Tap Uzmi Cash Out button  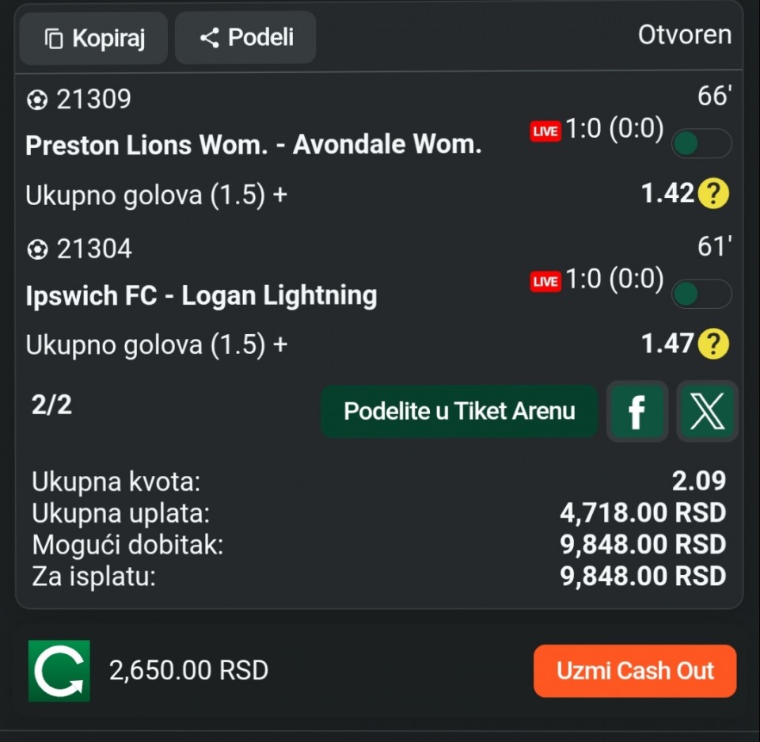(635, 671)
